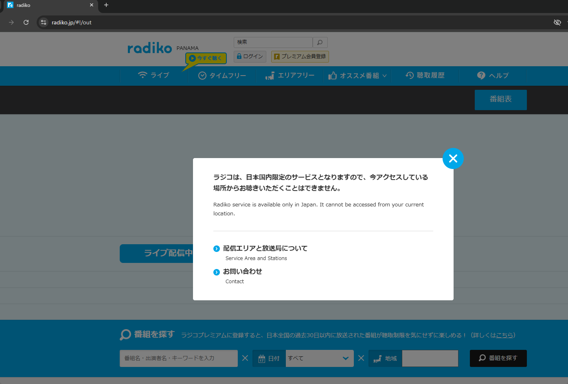Click the 地域 region map icon
This screenshot has width=568, height=384.
tap(377, 358)
